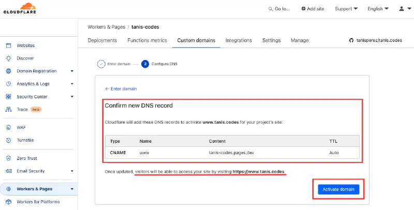Click the TTL column header

click(x=333, y=141)
